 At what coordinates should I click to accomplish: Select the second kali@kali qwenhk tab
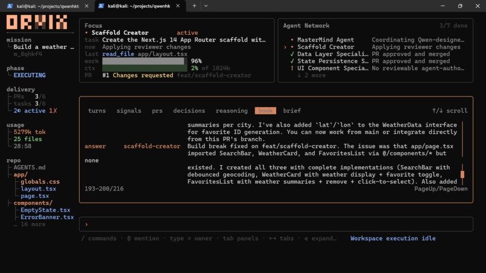point(139,6)
